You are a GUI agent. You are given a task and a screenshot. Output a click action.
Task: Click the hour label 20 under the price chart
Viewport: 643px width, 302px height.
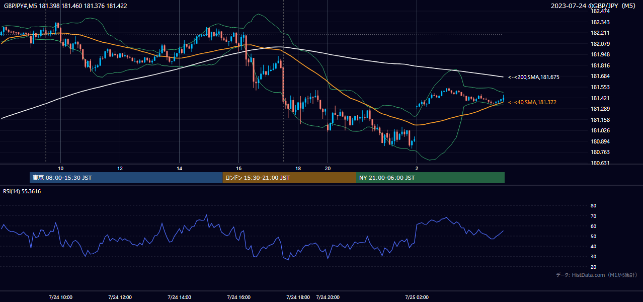point(328,169)
